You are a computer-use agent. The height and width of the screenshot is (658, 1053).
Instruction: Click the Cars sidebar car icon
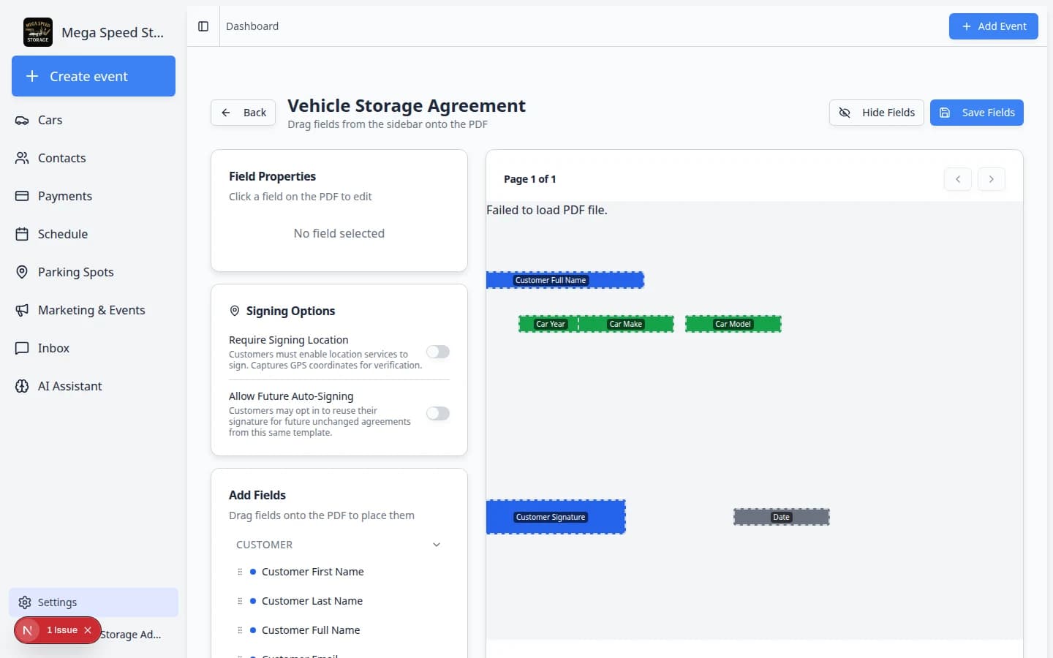click(22, 120)
